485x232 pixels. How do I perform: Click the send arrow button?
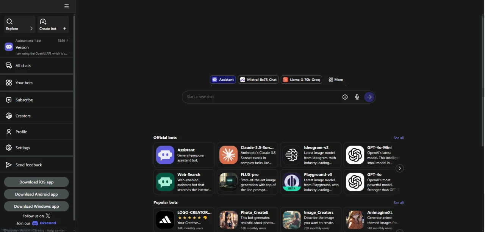(x=369, y=97)
